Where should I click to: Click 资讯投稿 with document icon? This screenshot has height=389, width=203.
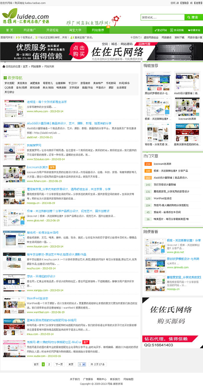[x=177, y=30]
